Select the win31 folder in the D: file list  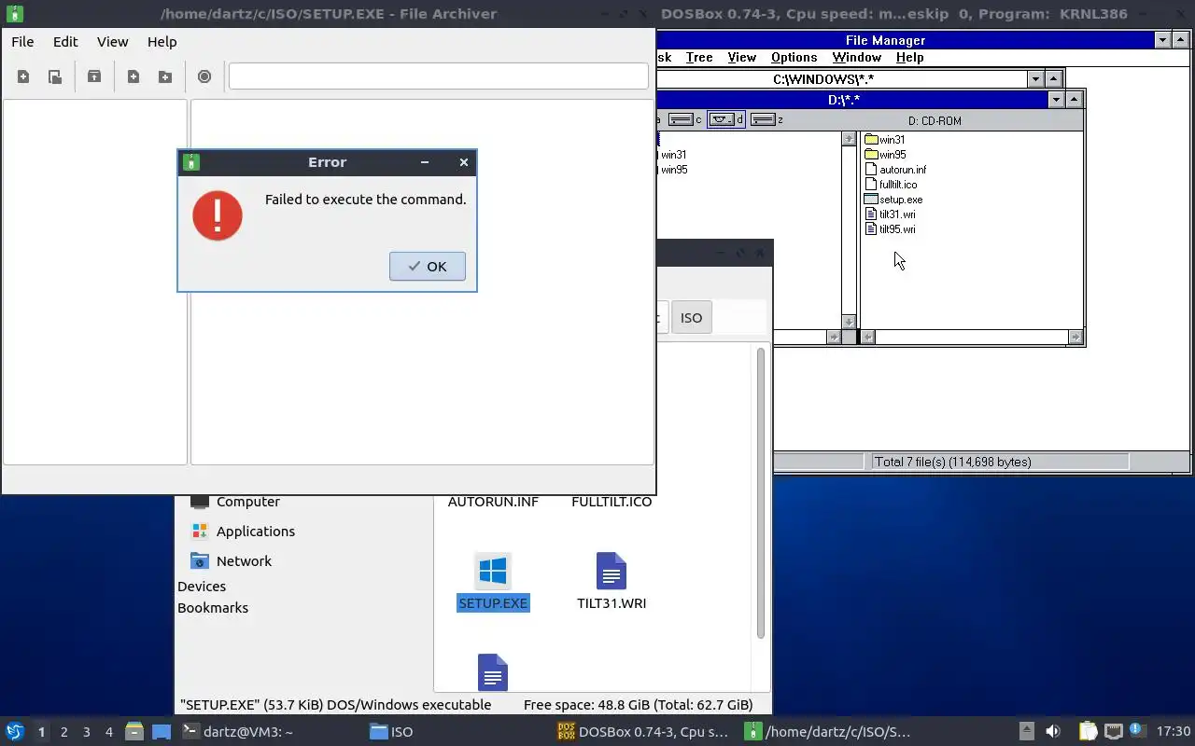(x=884, y=140)
